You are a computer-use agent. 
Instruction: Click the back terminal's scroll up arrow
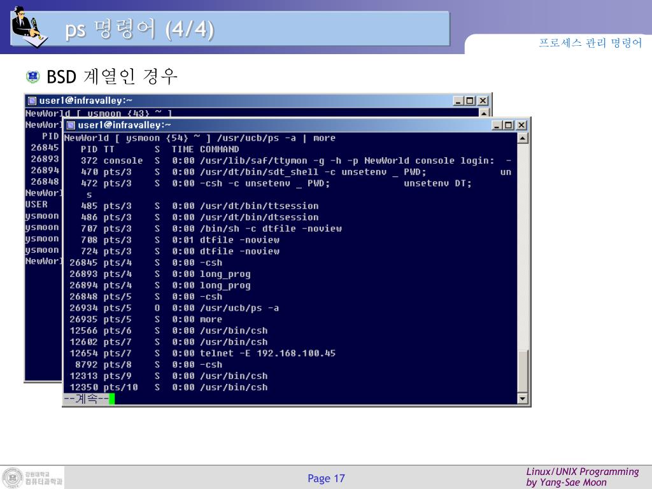click(x=484, y=113)
